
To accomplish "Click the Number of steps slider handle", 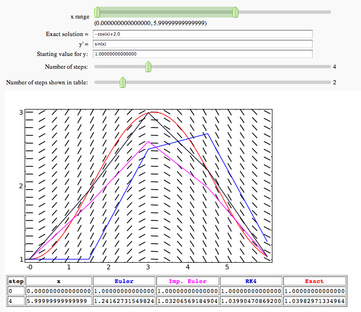I will tap(148, 67).
